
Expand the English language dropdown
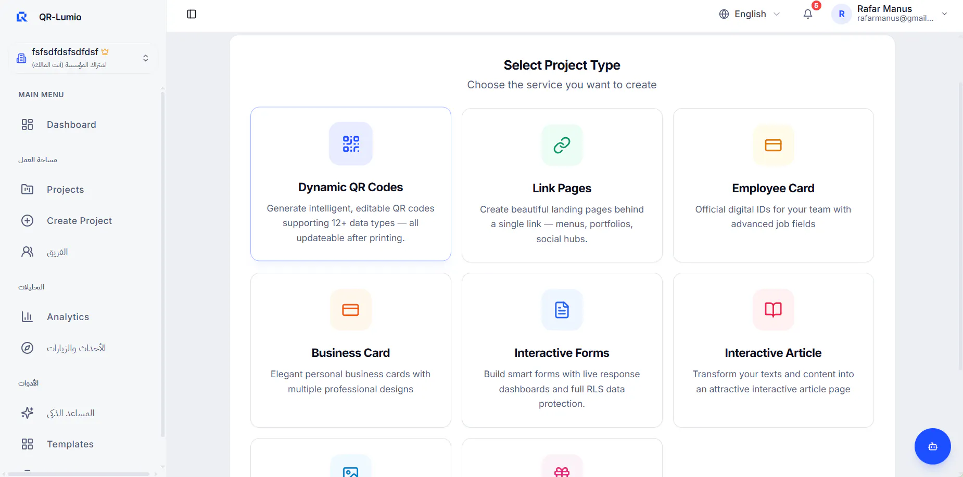[x=750, y=14]
